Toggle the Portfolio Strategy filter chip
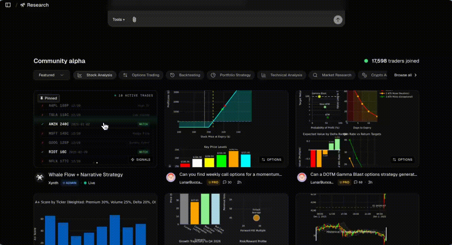 click(x=231, y=75)
